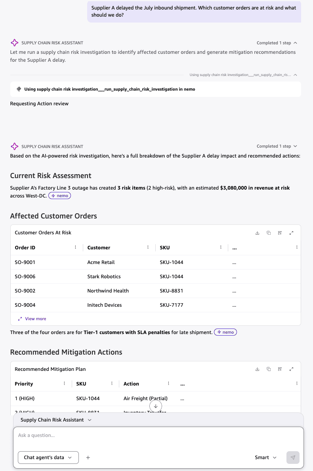Show hidden columns via Mitigation Plan header ellipsis

(x=183, y=384)
